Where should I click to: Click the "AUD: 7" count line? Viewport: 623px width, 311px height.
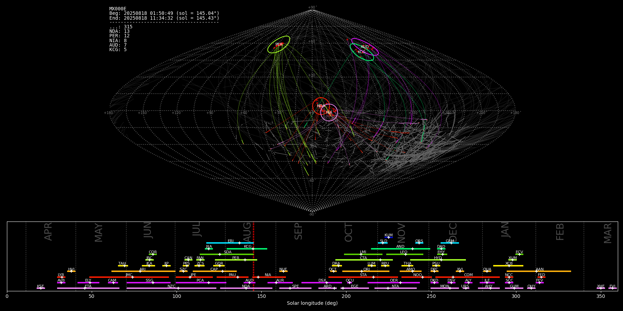click(118, 45)
